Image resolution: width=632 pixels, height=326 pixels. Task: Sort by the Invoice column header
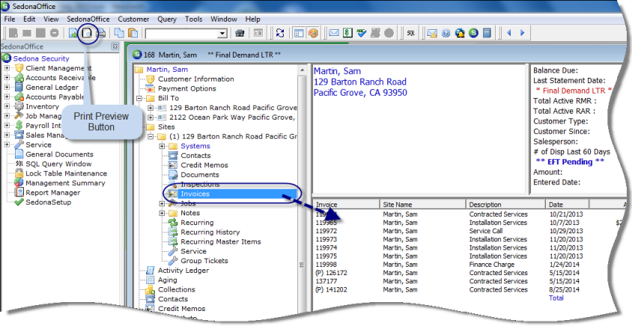coord(346,204)
